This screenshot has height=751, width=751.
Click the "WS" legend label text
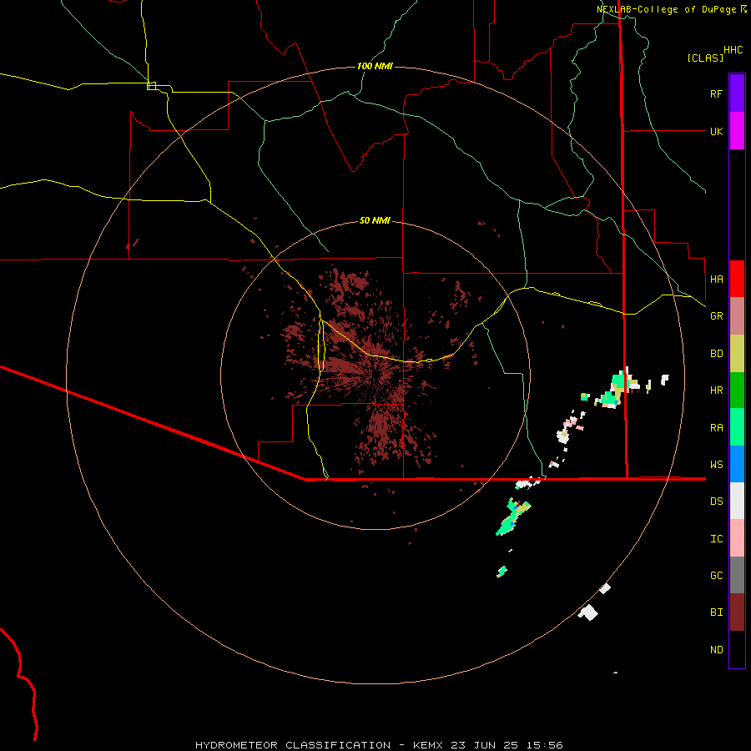coord(716,465)
